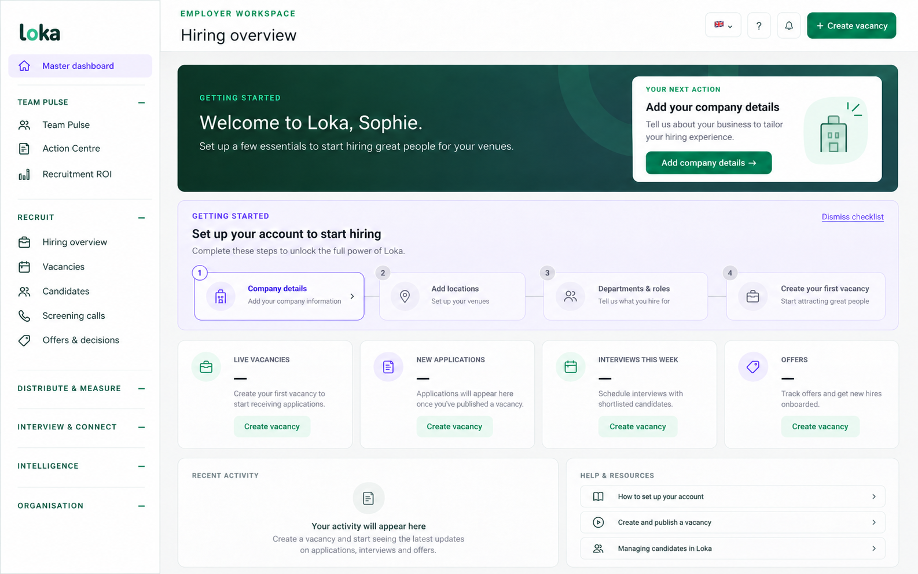Click the play icon beside Create and publish

pyautogui.click(x=598, y=523)
